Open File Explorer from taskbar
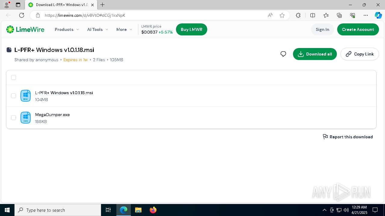385x216 pixels. pyautogui.click(x=138, y=210)
